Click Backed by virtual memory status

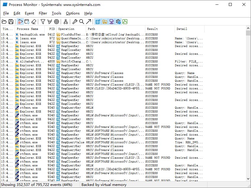point(104,185)
